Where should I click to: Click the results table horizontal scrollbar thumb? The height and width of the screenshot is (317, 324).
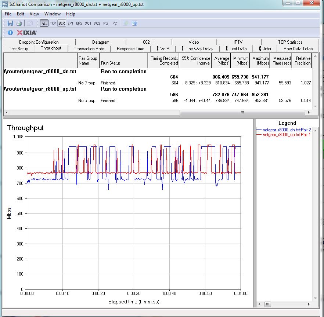click(x=242, y=113)
